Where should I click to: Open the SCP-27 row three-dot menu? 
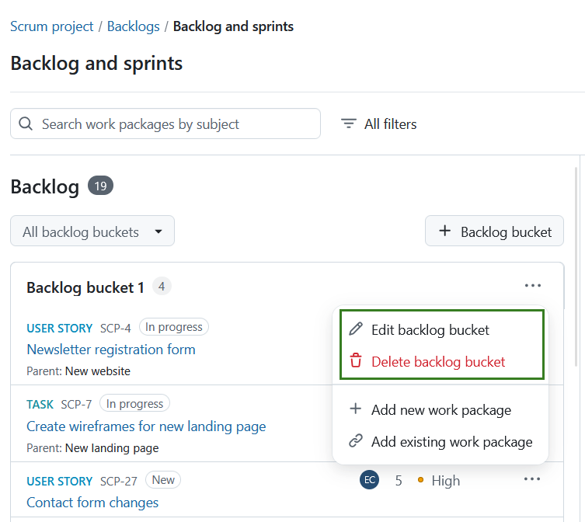pos(531,479)
